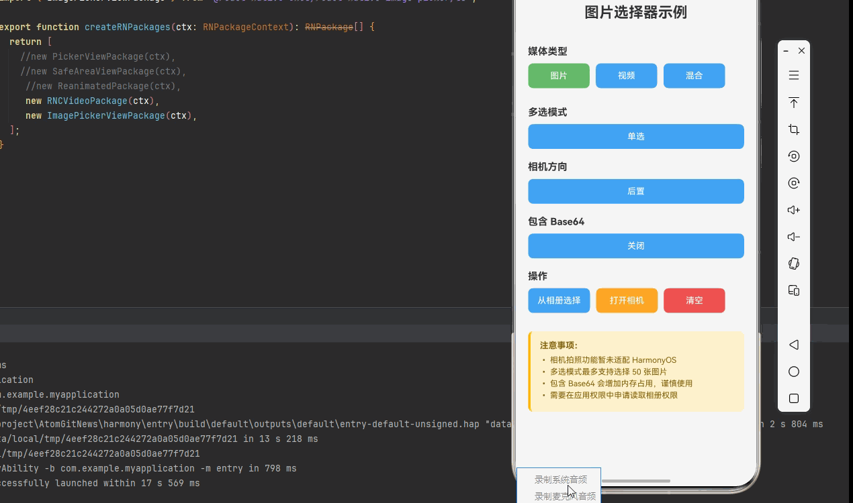Close the emulator side toolbar
Screen dimensions: 853x503
pos(801,51)
